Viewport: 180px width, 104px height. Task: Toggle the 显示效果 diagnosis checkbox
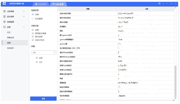pos(33,37)
